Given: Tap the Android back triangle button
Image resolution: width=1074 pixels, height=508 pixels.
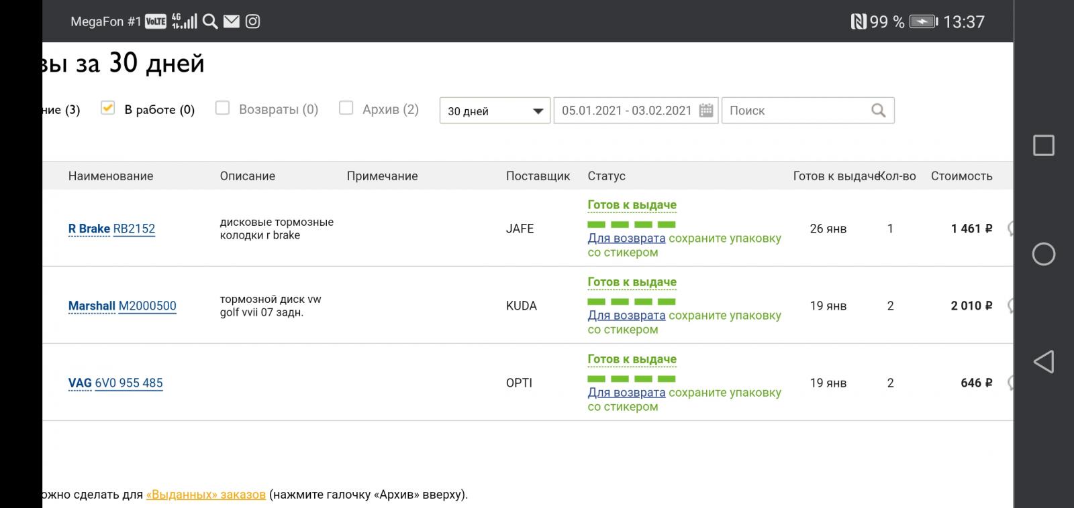Looking at the screenshot, I should tap(1043, 362).
